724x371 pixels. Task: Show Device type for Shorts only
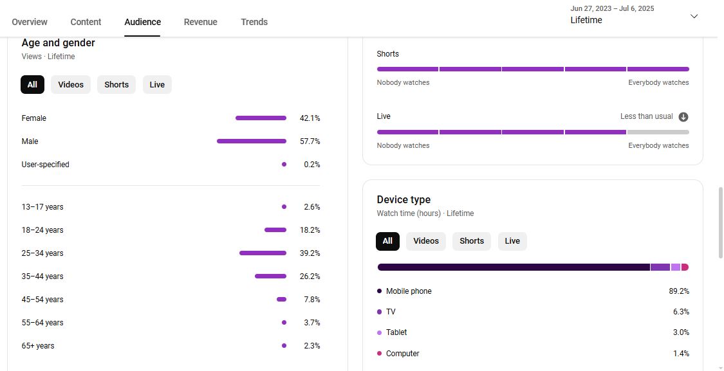[471, 241]
